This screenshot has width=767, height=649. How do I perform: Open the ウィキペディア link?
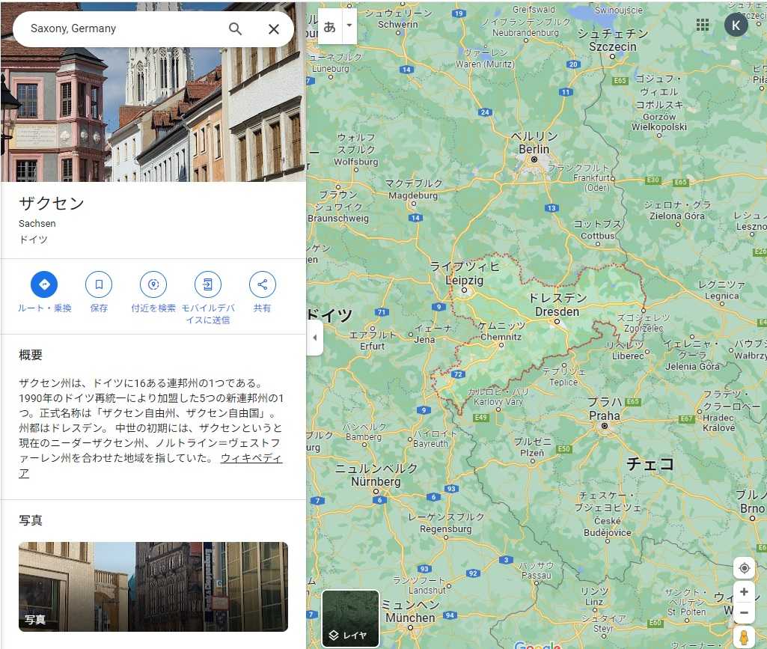[x=251, y=458]
